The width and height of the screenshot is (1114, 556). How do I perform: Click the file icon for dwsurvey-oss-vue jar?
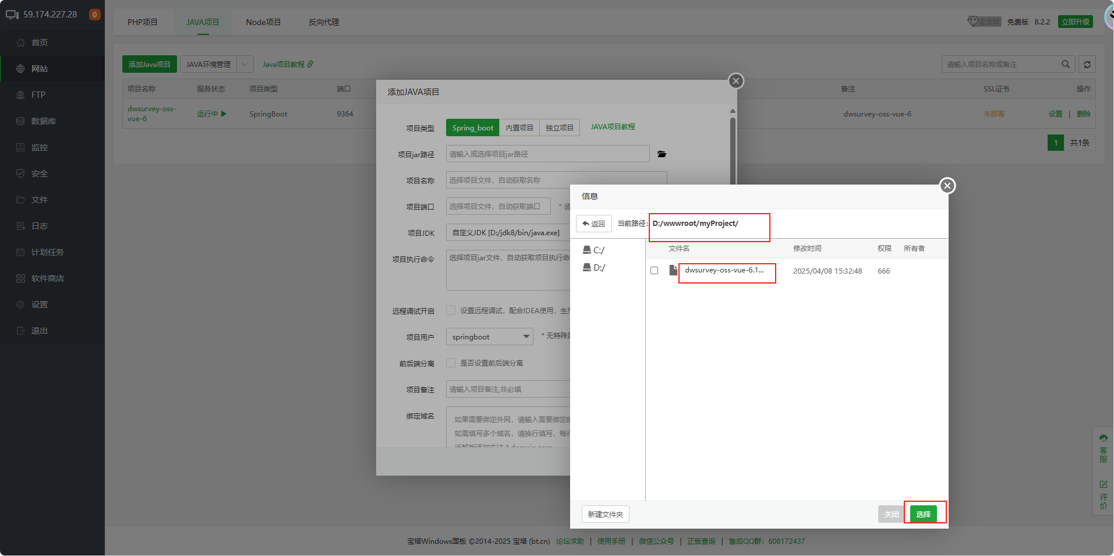click(673, 271)
